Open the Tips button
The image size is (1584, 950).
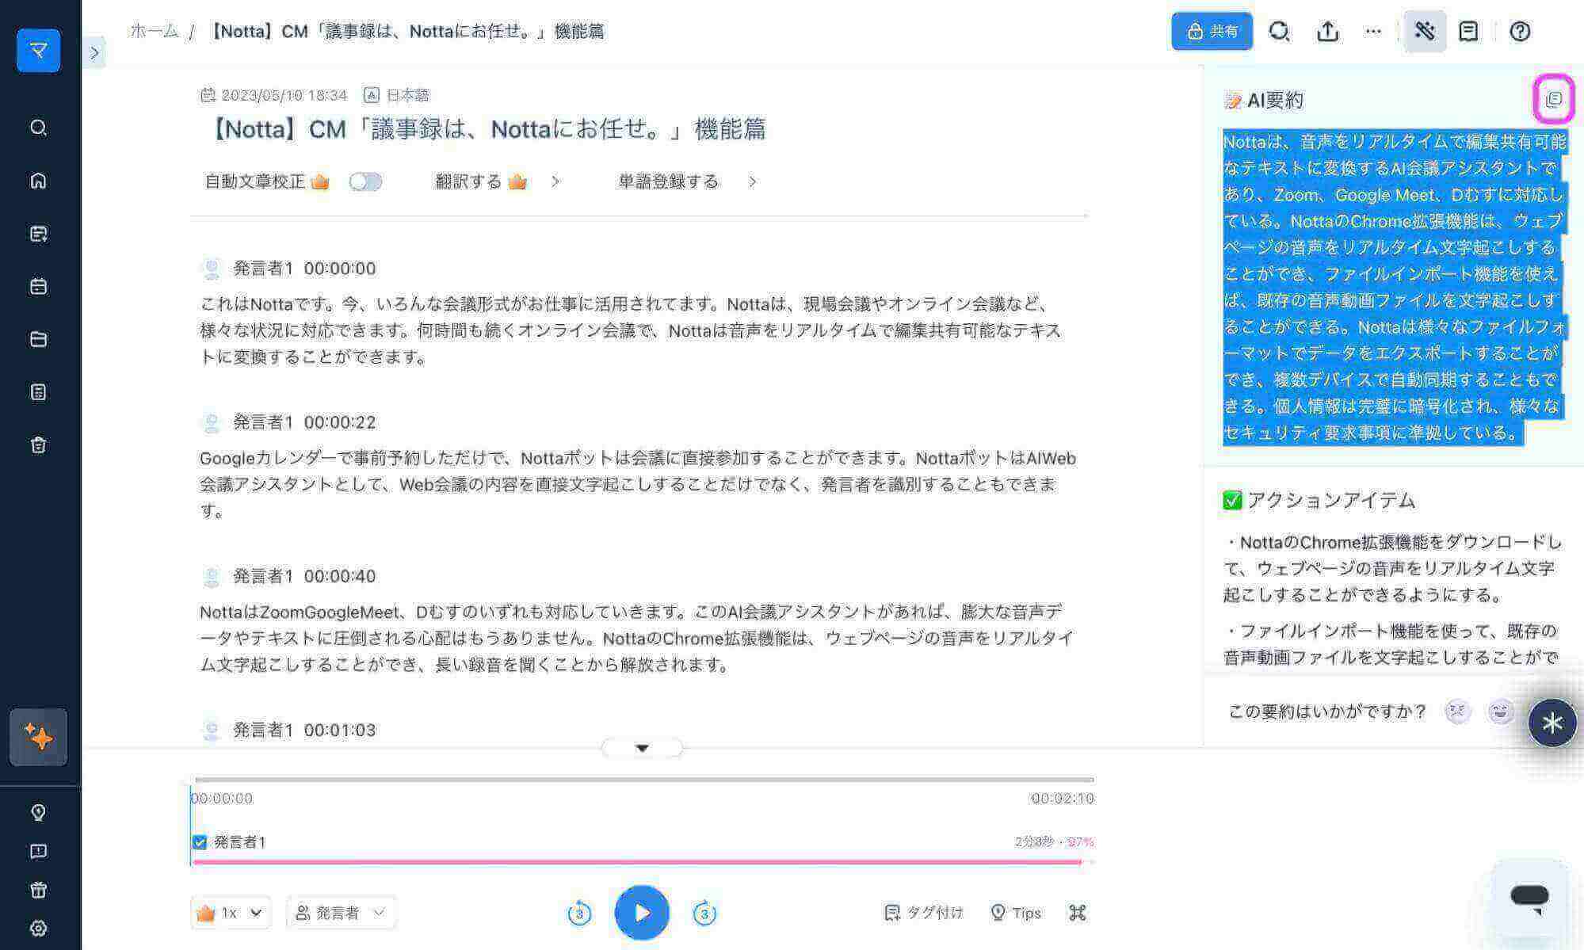tap(1016, 913)
